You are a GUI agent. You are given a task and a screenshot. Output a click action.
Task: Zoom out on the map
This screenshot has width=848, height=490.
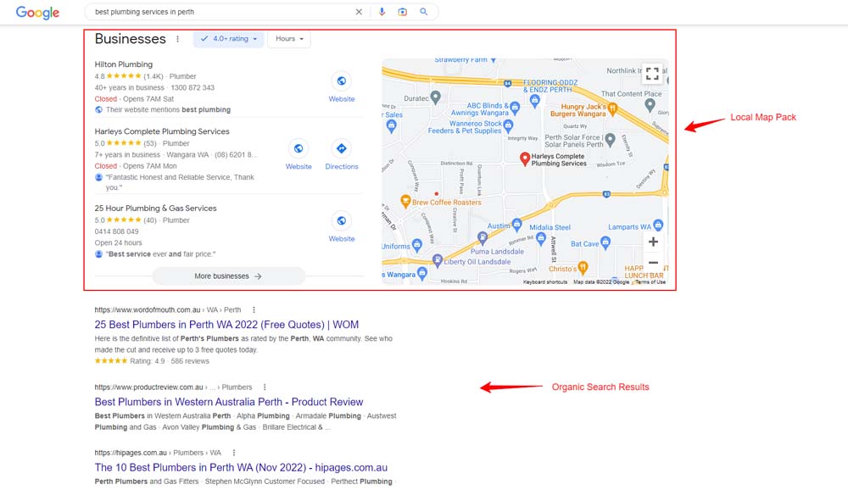(653, 263)
